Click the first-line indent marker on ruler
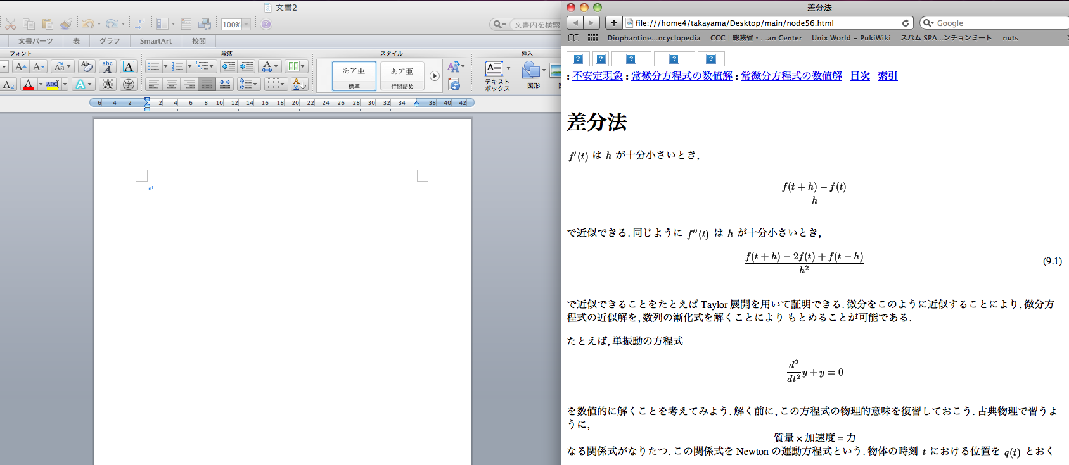1069x465 pixels. click(147, 100)
